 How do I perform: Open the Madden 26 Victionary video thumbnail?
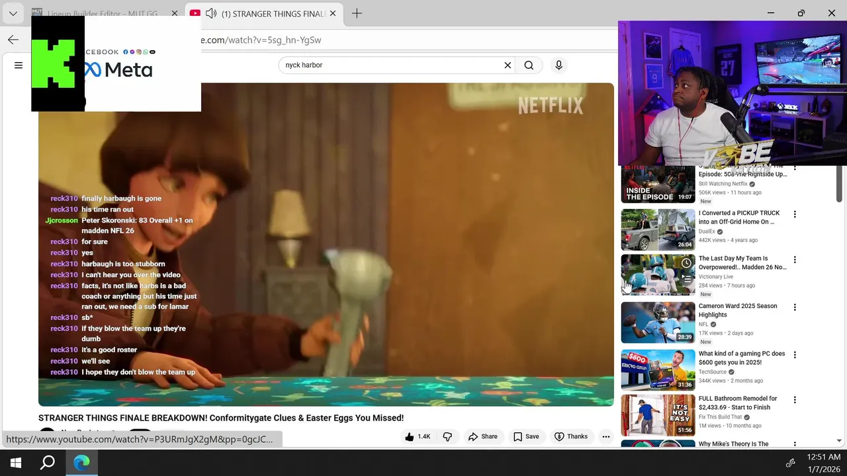tap(658, 275)
